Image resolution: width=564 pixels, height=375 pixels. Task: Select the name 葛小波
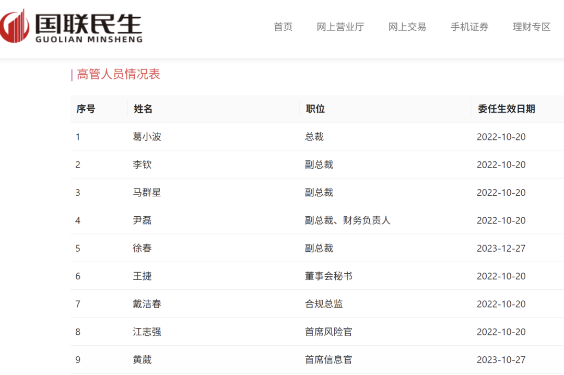pos(147,137)
